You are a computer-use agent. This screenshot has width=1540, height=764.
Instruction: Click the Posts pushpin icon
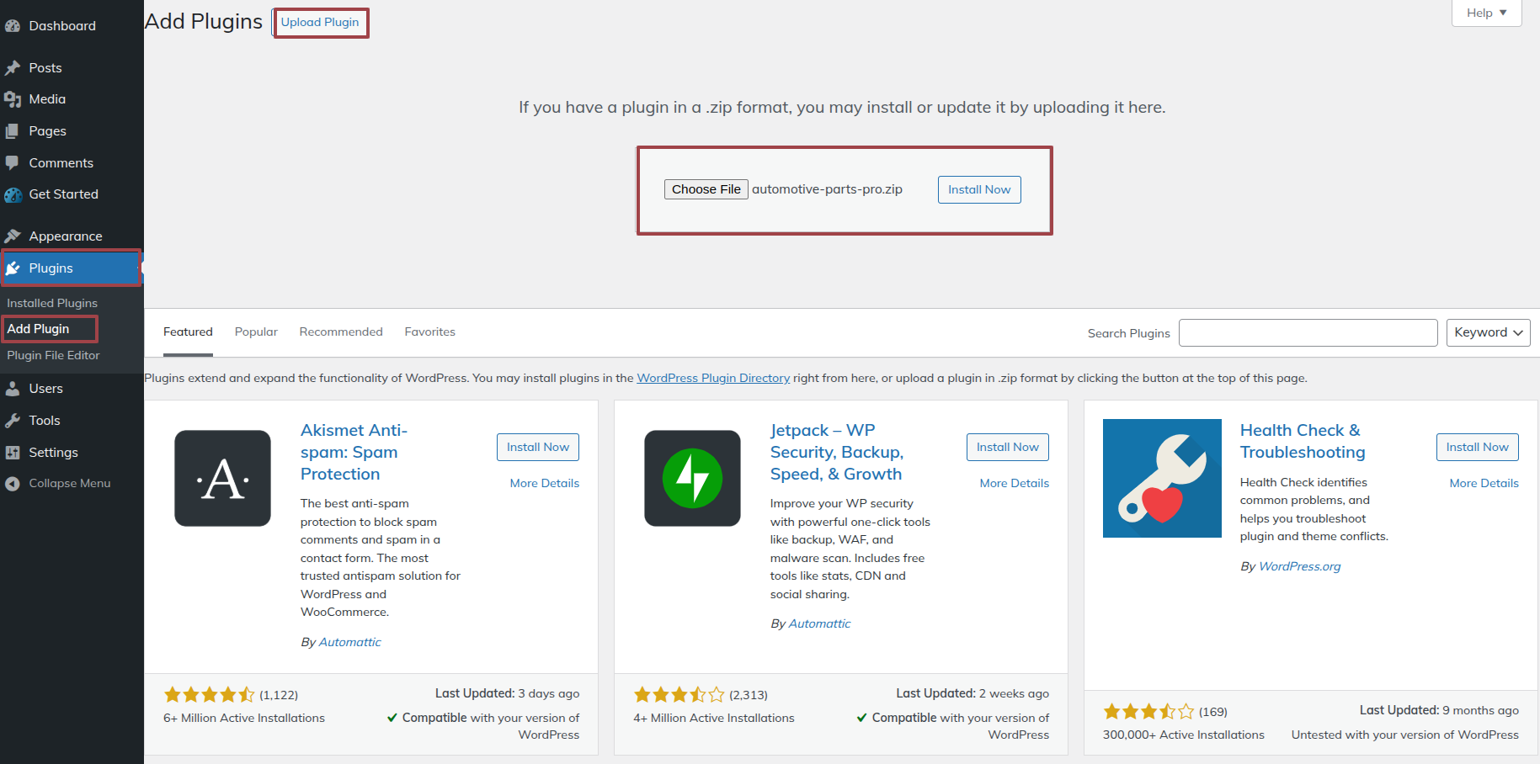13,68
